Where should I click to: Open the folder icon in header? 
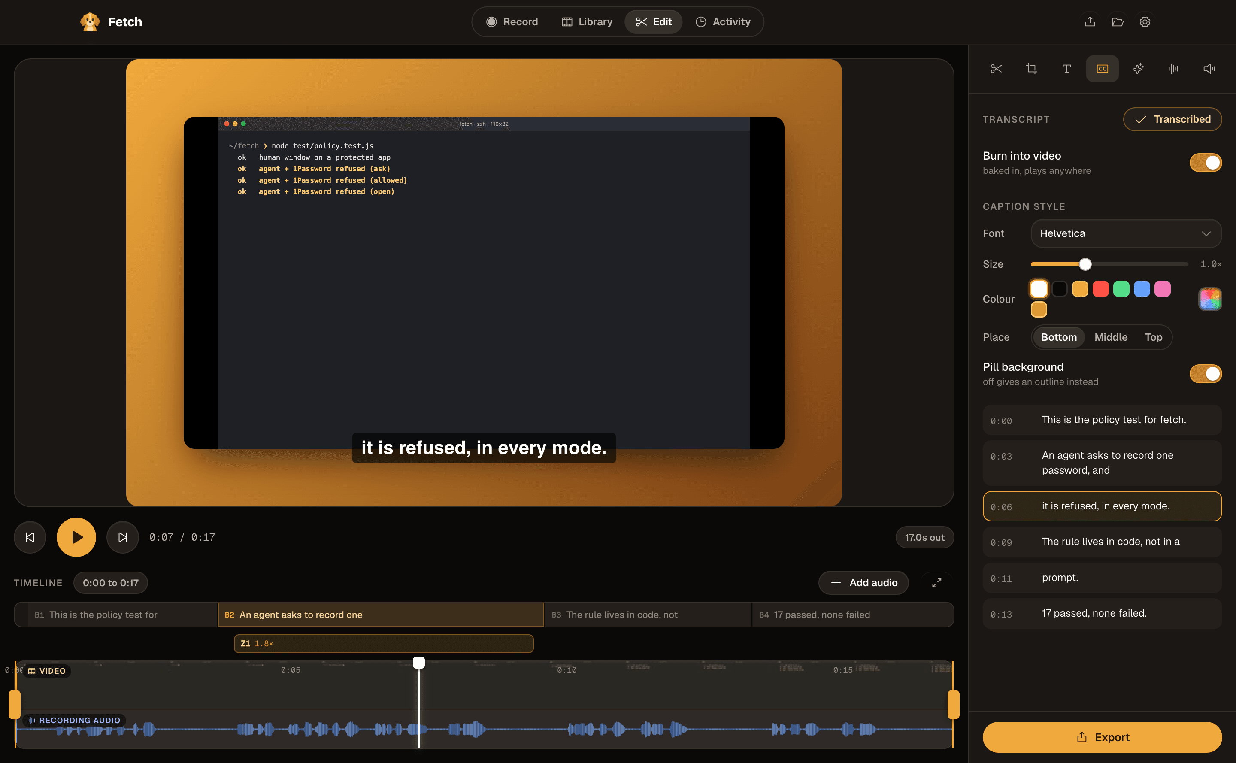(x=1118, y=22)
